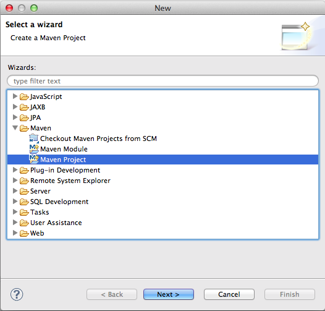The height and width of the screenshot is (311, 325).
Task: Click the Web folder icon
Action: click(24, 233)
